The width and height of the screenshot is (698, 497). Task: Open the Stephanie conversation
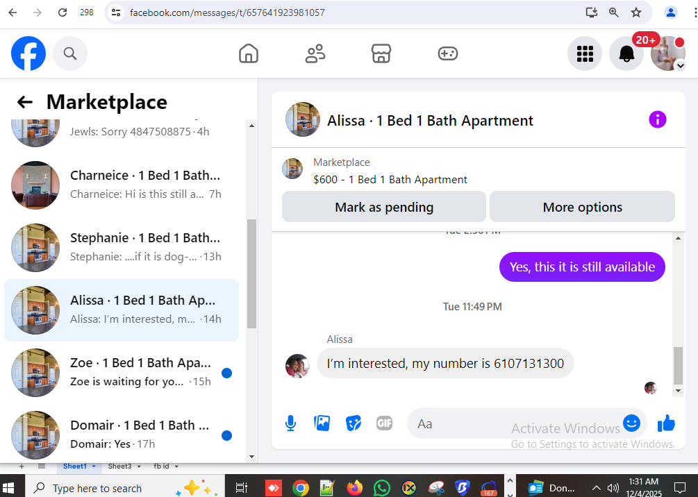[x=122, y=247]
